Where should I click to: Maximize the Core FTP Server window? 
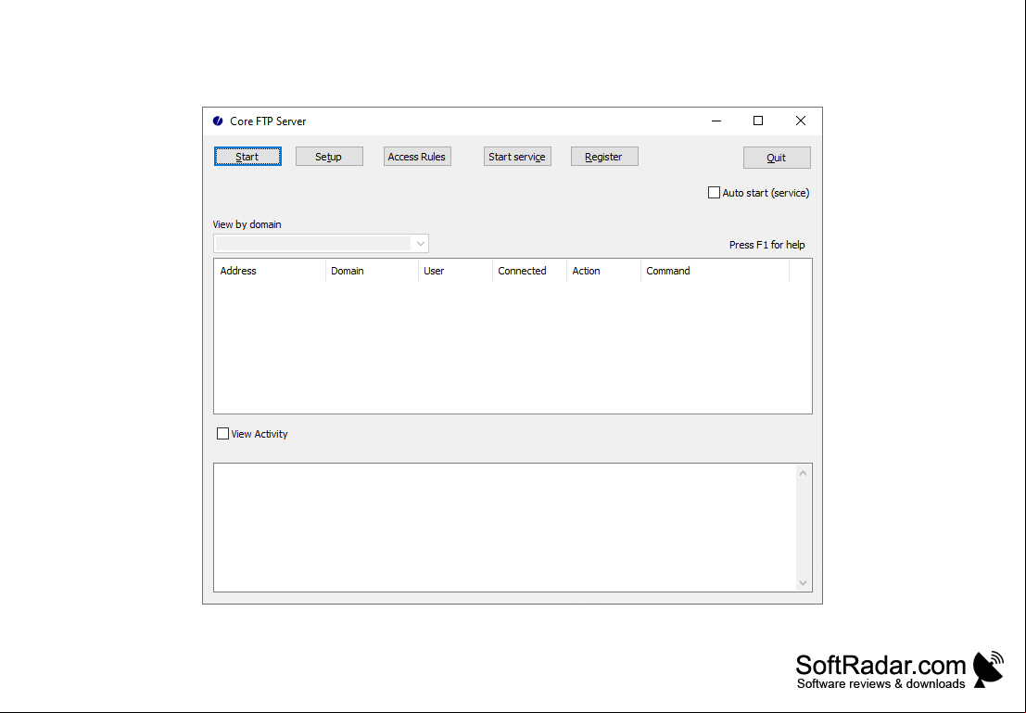point(758,121)
